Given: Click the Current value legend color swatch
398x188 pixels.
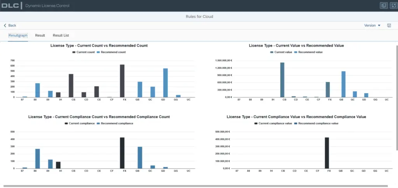Looking at the screenshot, I should (x=272, y=52).
